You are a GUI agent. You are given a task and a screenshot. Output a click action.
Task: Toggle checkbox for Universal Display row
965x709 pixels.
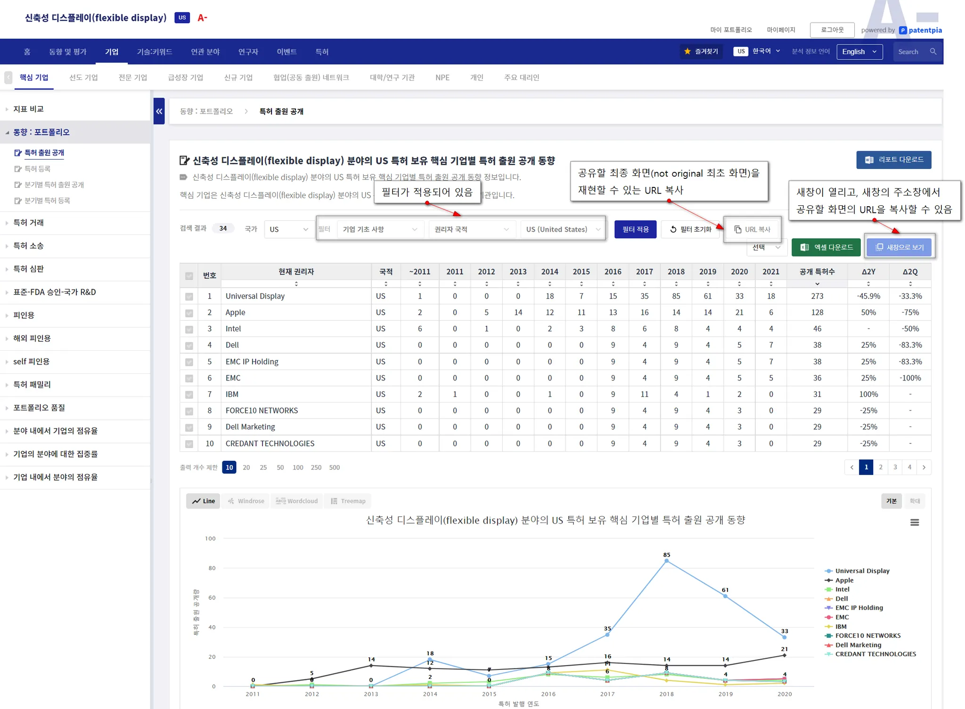pyautogui.click(x=189, y=297)
